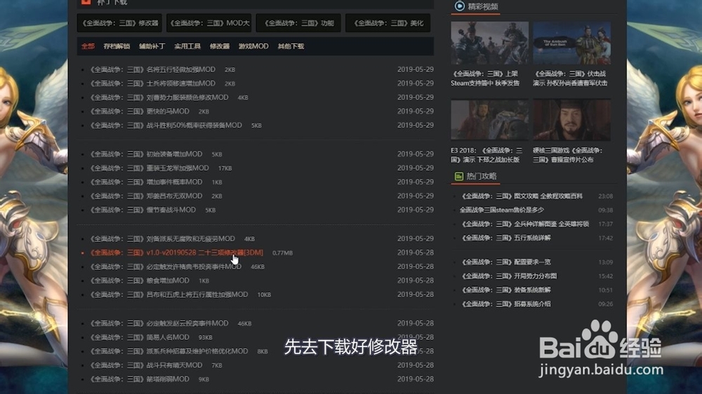
Task: Open the 全兵种详解图鉴 全英雄将领 guide
Action: click(x=525, y=224)
